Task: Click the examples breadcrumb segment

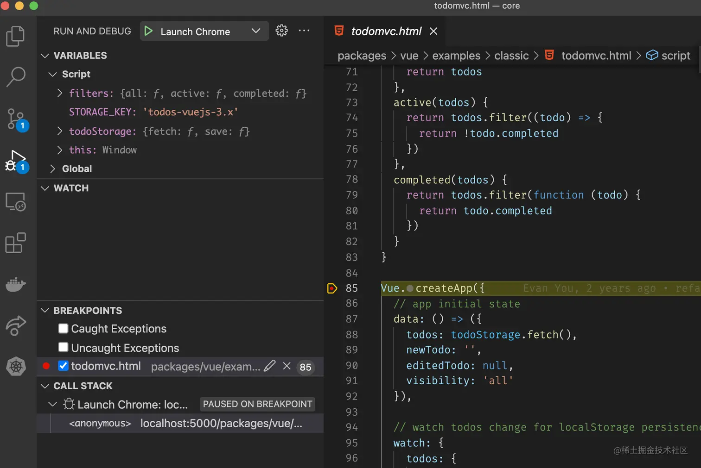Action: click(x=456, y=56)
